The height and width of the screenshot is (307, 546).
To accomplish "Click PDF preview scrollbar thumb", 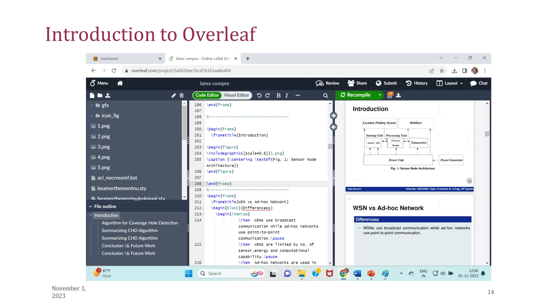I will click(487, 134).
